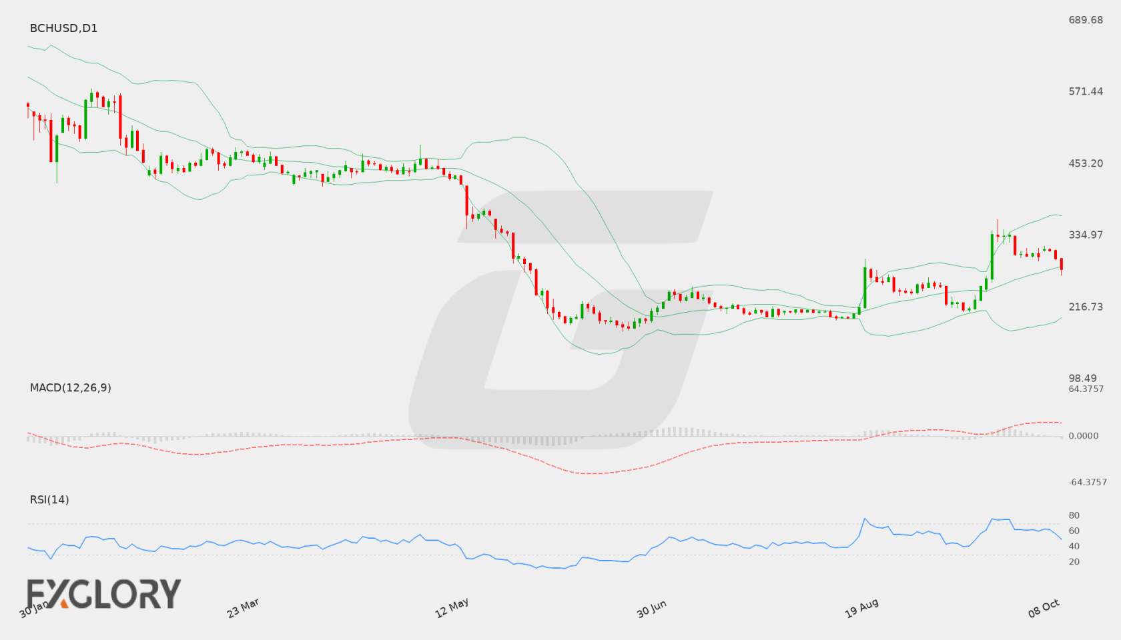The width and height of the screenshot is (1121, 640).
Task: Select the MACD(12,26,9) indicator label
Action: pos(71,387)
